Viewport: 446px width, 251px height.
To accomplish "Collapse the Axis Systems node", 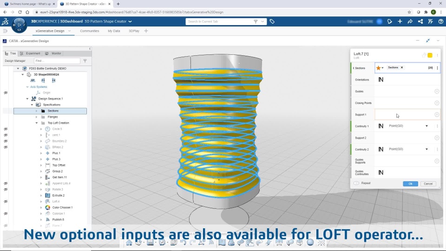I will click(x=27, y=87).
